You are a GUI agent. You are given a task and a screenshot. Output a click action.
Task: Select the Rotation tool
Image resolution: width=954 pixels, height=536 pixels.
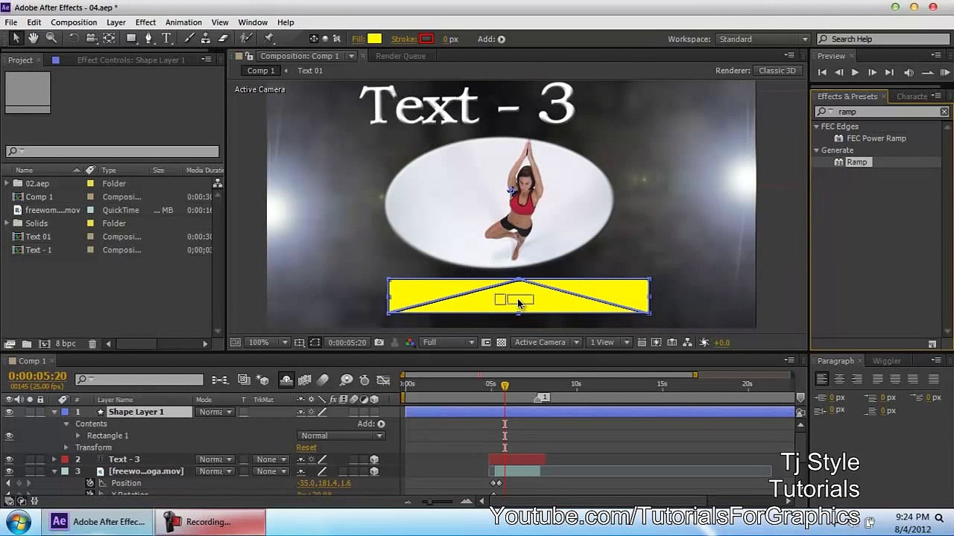[74, 39]
